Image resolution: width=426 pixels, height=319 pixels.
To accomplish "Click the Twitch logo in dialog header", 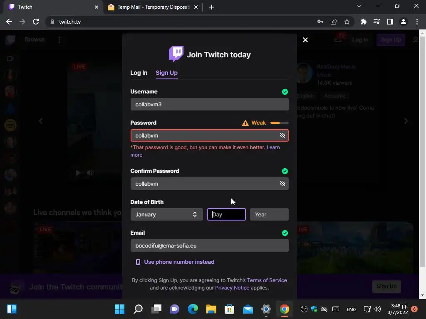I will tap(176, 54).
